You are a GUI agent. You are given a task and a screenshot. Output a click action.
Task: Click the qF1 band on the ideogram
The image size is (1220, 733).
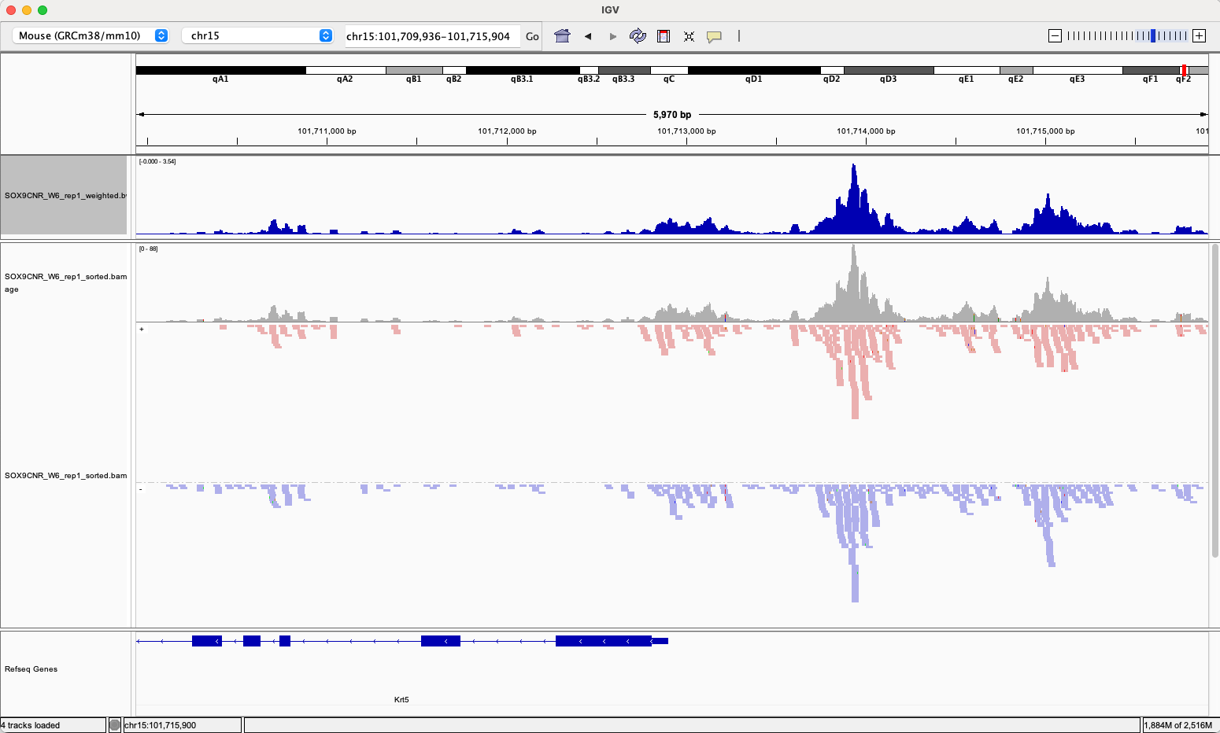tap(1151, 71)
